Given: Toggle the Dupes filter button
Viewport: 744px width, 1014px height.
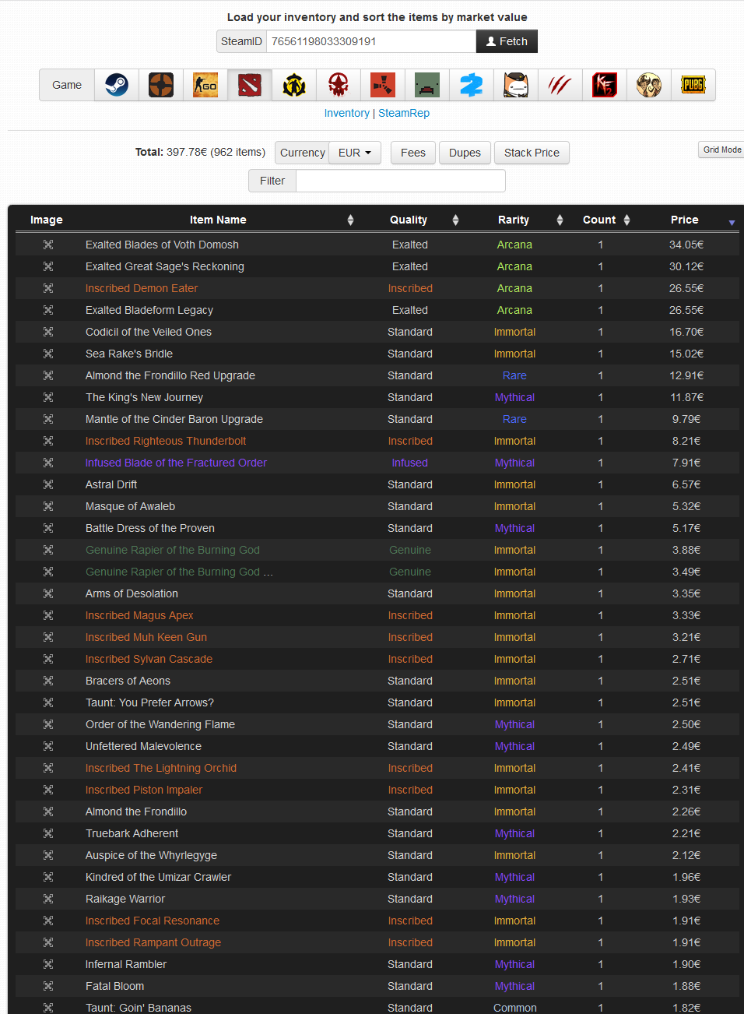Looking at the screenshot, I should point(465,153).
